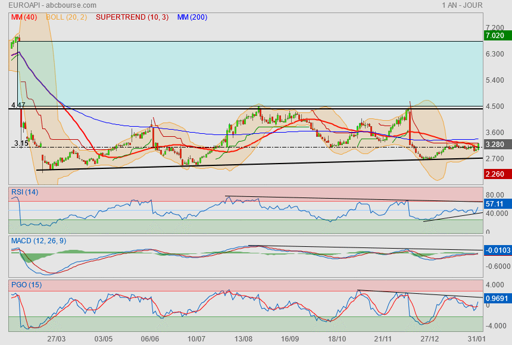Click the 16/09 date on time axis
This screenshot has width=512, height=345.
point(290,338)
